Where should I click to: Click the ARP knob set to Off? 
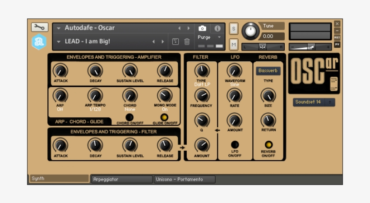point(60,96)
